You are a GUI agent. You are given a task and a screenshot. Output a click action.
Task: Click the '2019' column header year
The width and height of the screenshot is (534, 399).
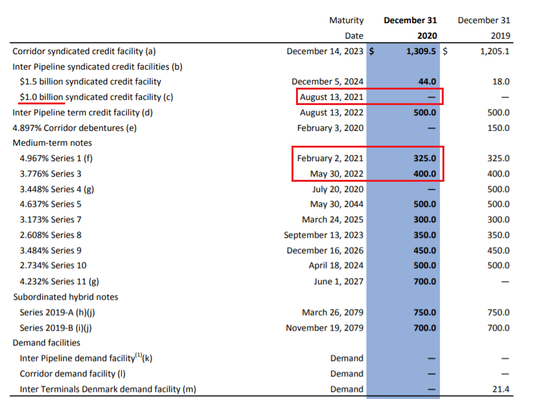pos(500,35)
